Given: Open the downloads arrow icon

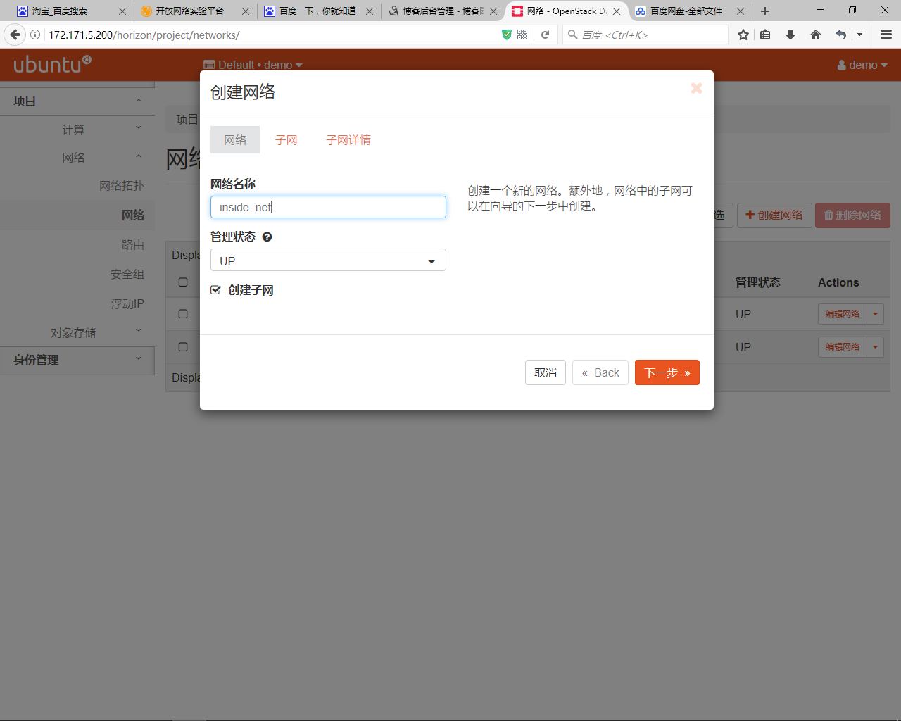Looking at the screenshot, I should pyautogui.click(x=790, y=35).
